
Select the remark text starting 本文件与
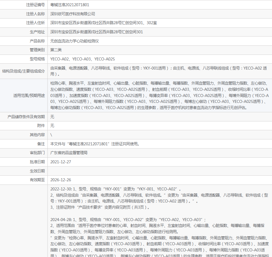[x=95, y=144]
